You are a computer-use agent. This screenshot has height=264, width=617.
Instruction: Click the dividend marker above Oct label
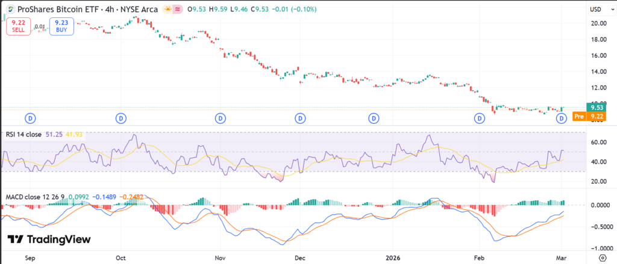click(121, 118)
